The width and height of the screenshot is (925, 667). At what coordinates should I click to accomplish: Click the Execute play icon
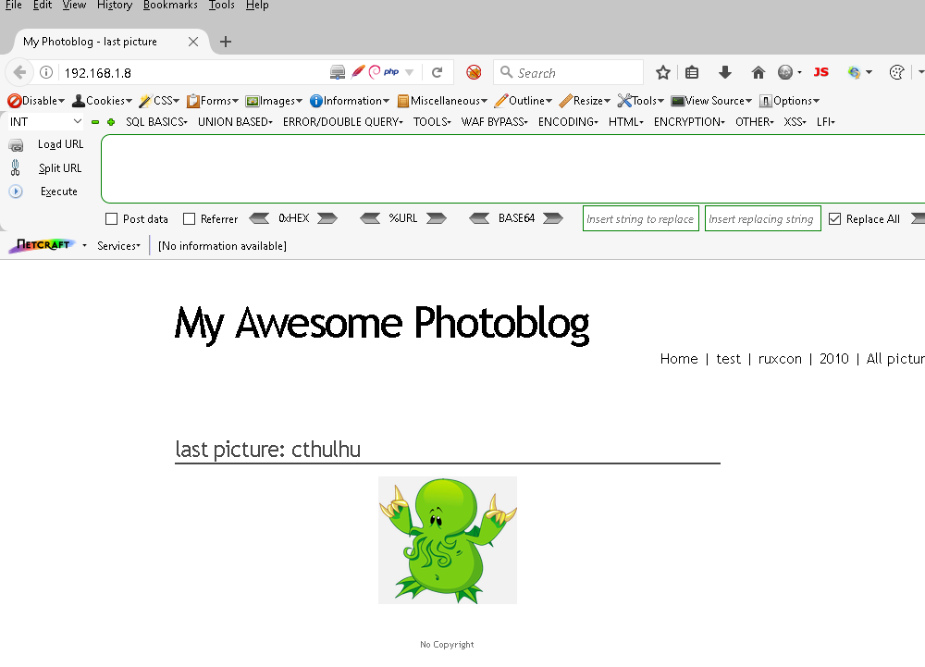coord(16,191)
